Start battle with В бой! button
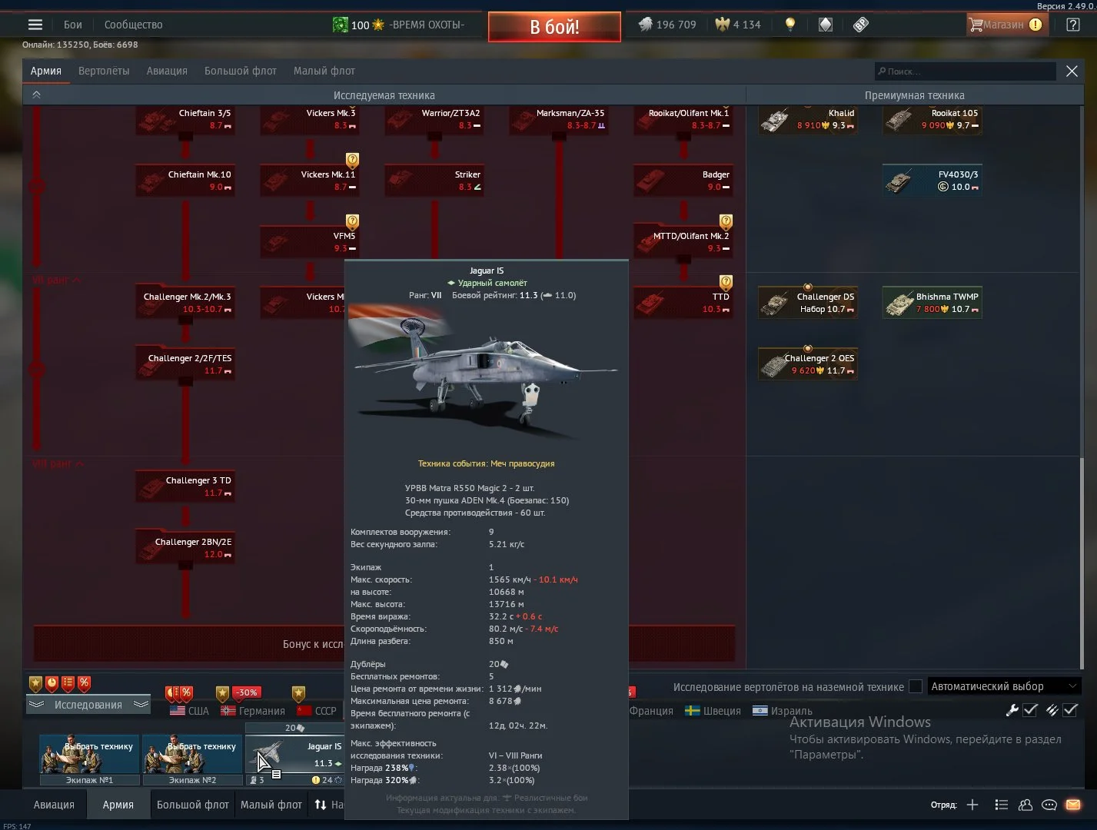The height and width of the screenshot is (830, 1097). [x=554, y=27]
